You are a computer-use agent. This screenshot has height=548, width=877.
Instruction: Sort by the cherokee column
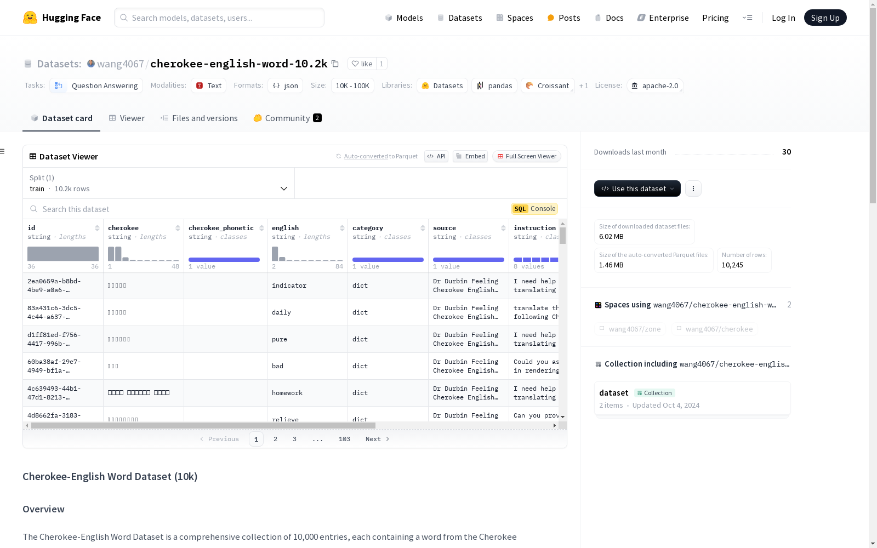[x=178, y=228]
